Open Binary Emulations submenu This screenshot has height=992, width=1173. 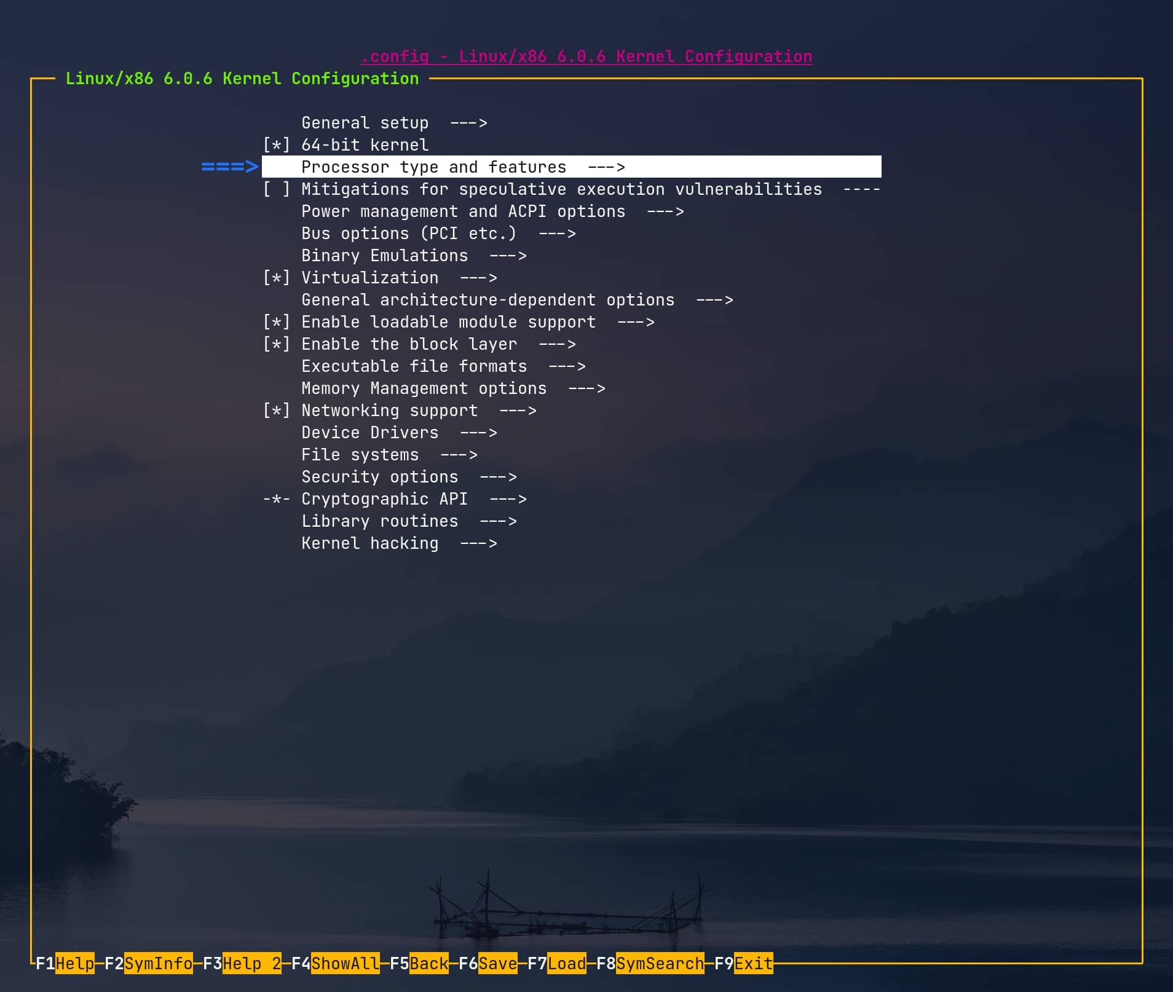[x=414, y=256]
